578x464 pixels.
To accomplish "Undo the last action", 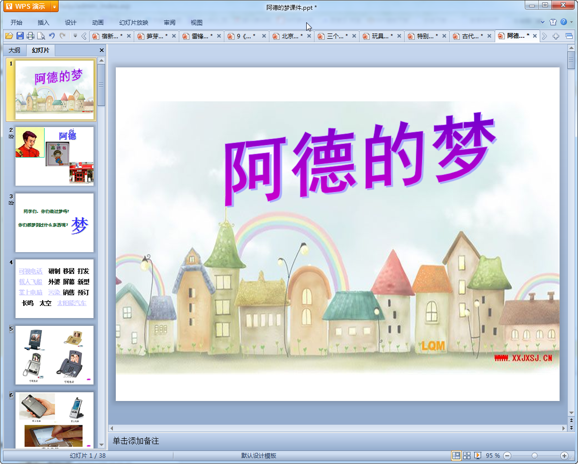I will tap(52, 36).
